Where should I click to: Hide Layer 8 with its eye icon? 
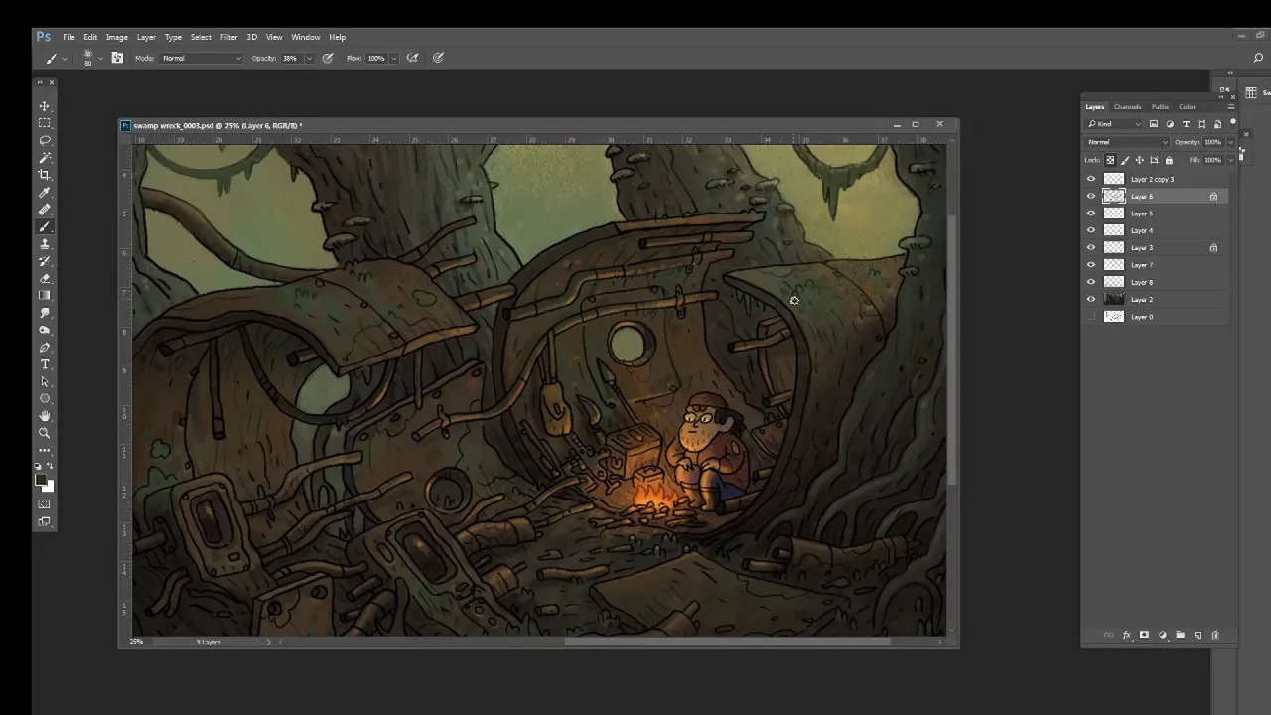pyautogui.click(x=1091, y=282)
